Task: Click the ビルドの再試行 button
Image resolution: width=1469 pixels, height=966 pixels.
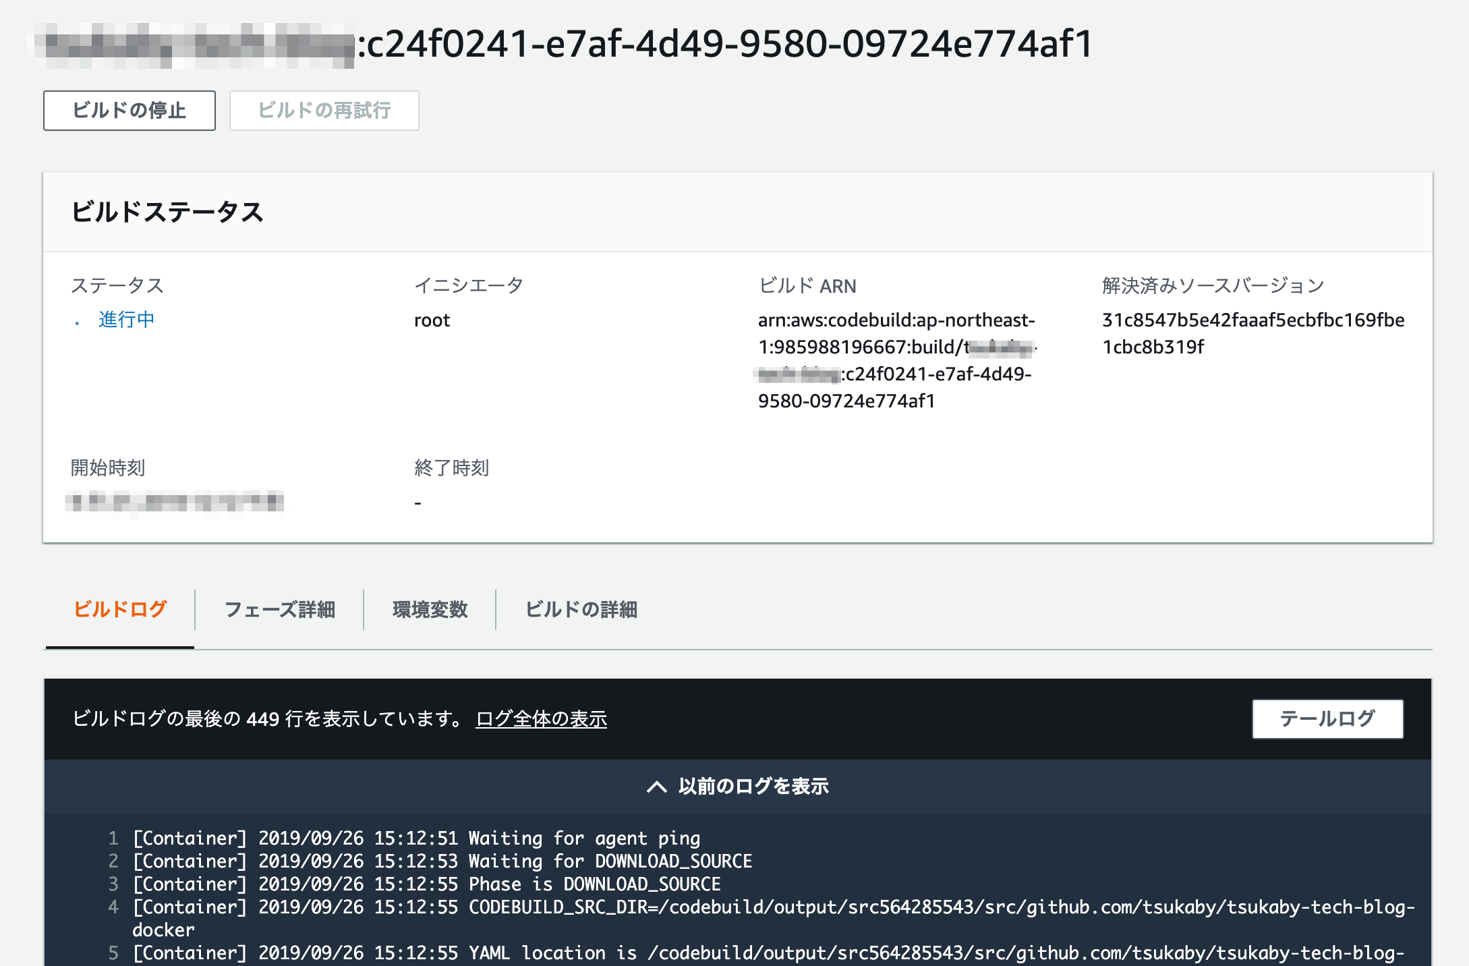Action: (x=324, y=111)
